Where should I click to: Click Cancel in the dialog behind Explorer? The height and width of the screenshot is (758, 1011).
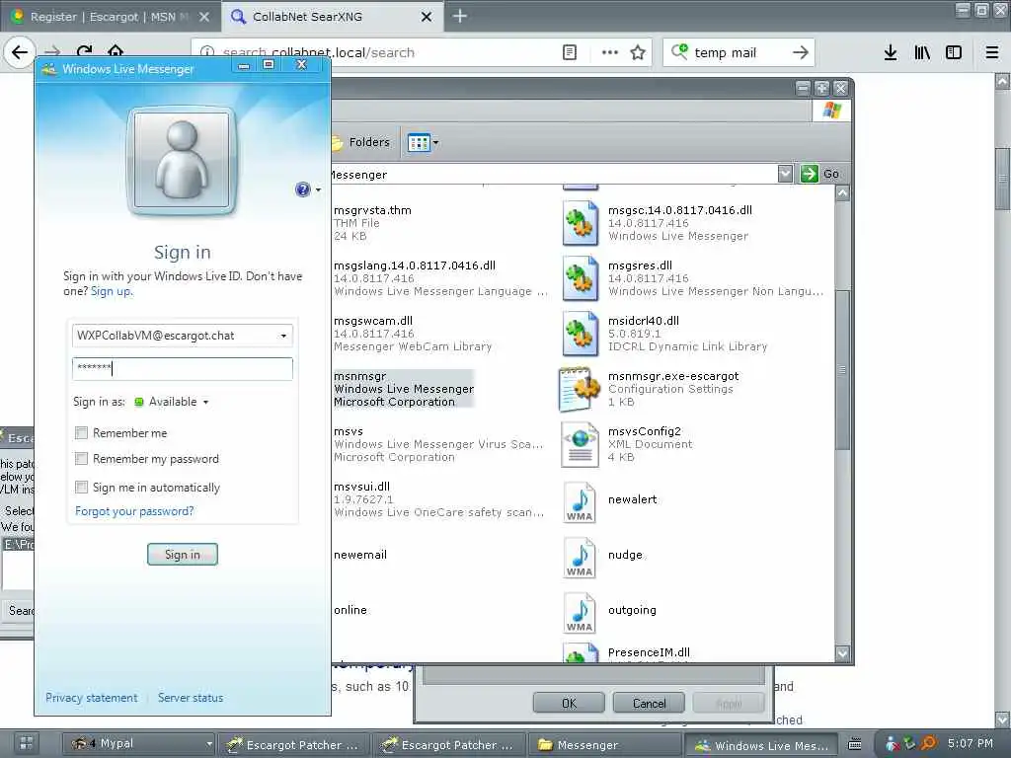649,703
